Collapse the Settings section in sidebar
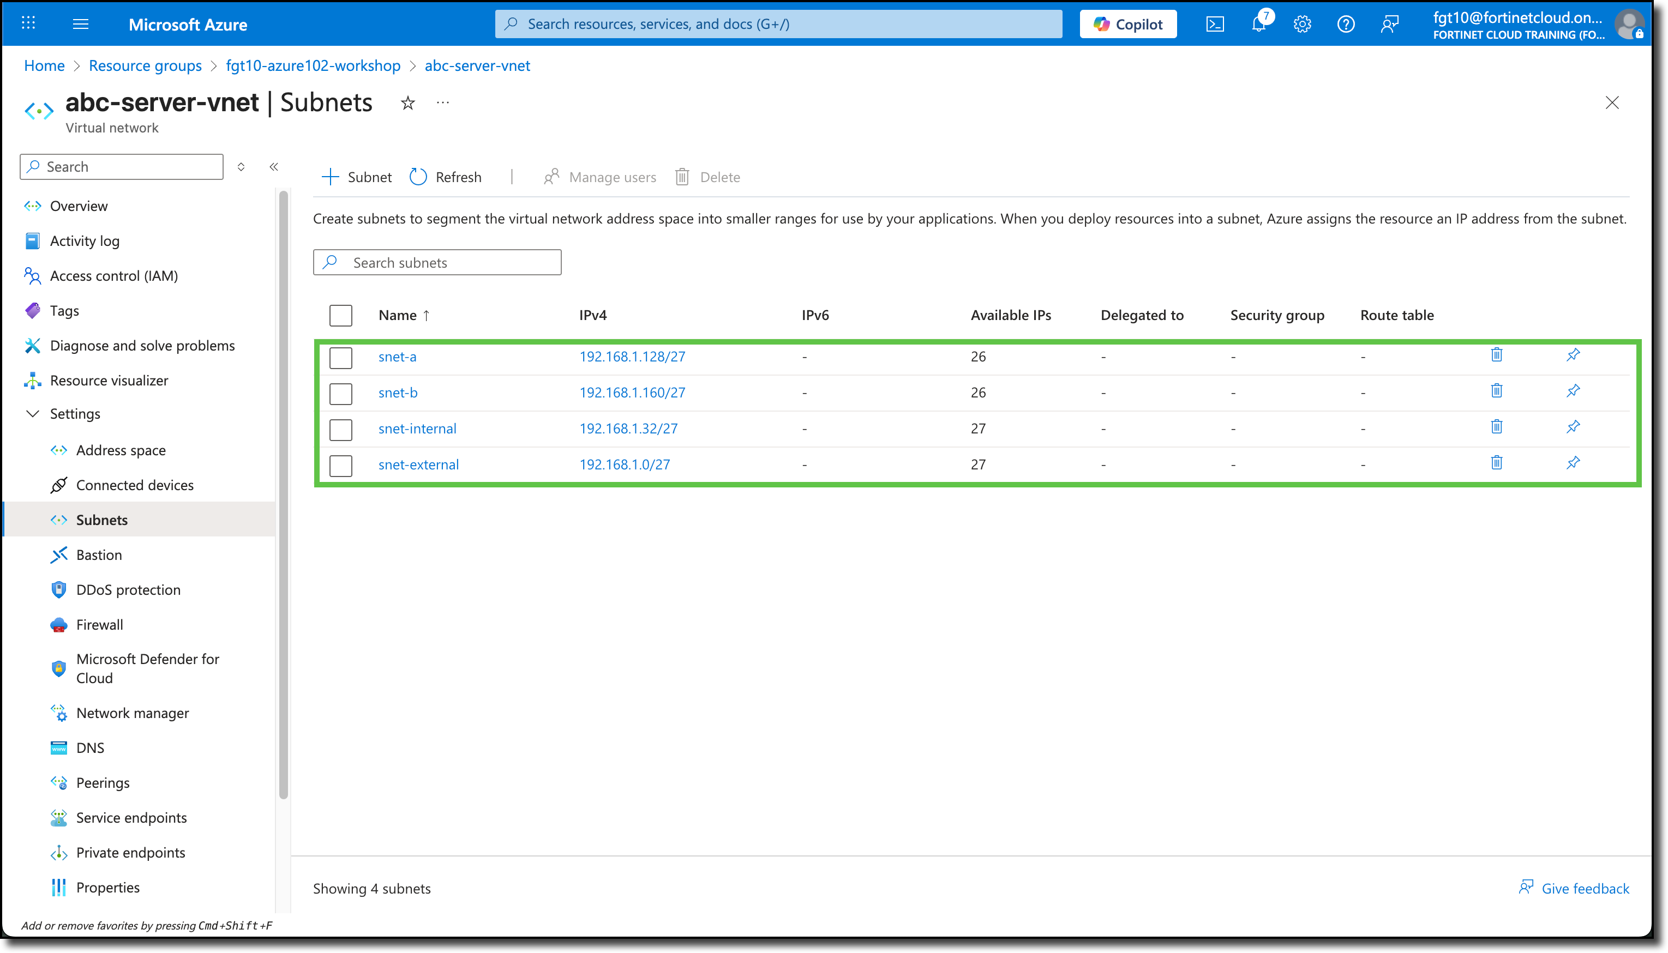Viewport: 1668px width, 953px height. coord(33,414)
